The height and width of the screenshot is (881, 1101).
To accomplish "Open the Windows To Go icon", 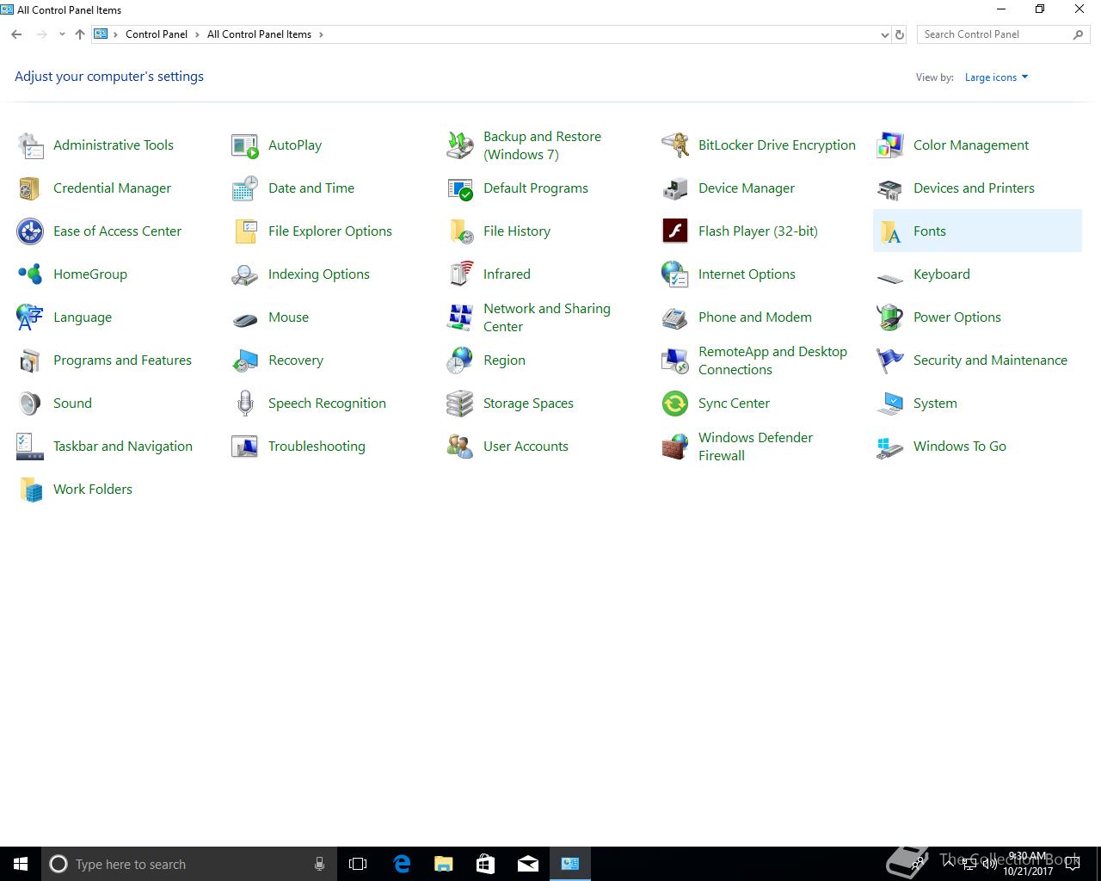I will (890, 447).
